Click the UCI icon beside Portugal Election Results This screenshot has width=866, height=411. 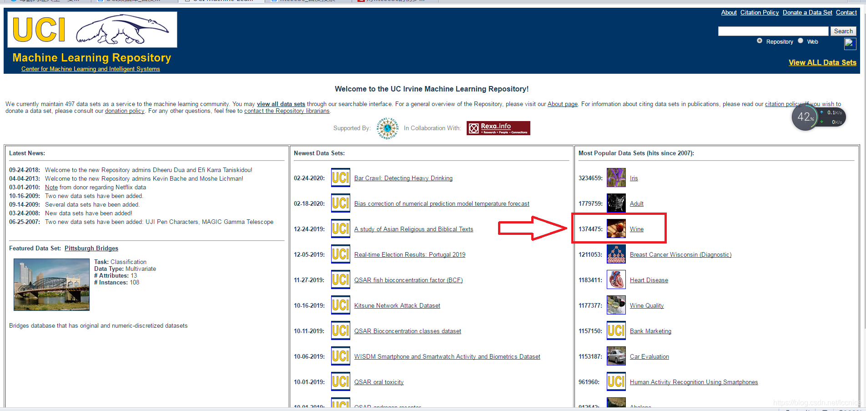click(x=341, y=254)
